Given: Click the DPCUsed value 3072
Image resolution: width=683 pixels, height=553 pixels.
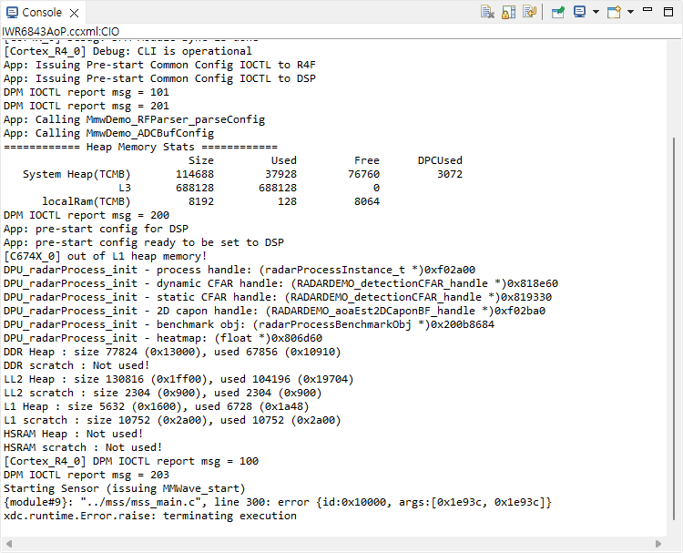Looking at the screenshot, I should pyautogui.click(x=450, y=174).
